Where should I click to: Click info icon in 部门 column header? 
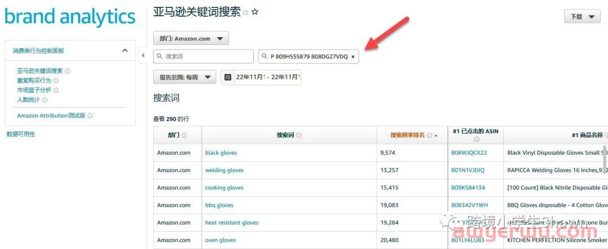pyautogui.click(x=184, y=135)
